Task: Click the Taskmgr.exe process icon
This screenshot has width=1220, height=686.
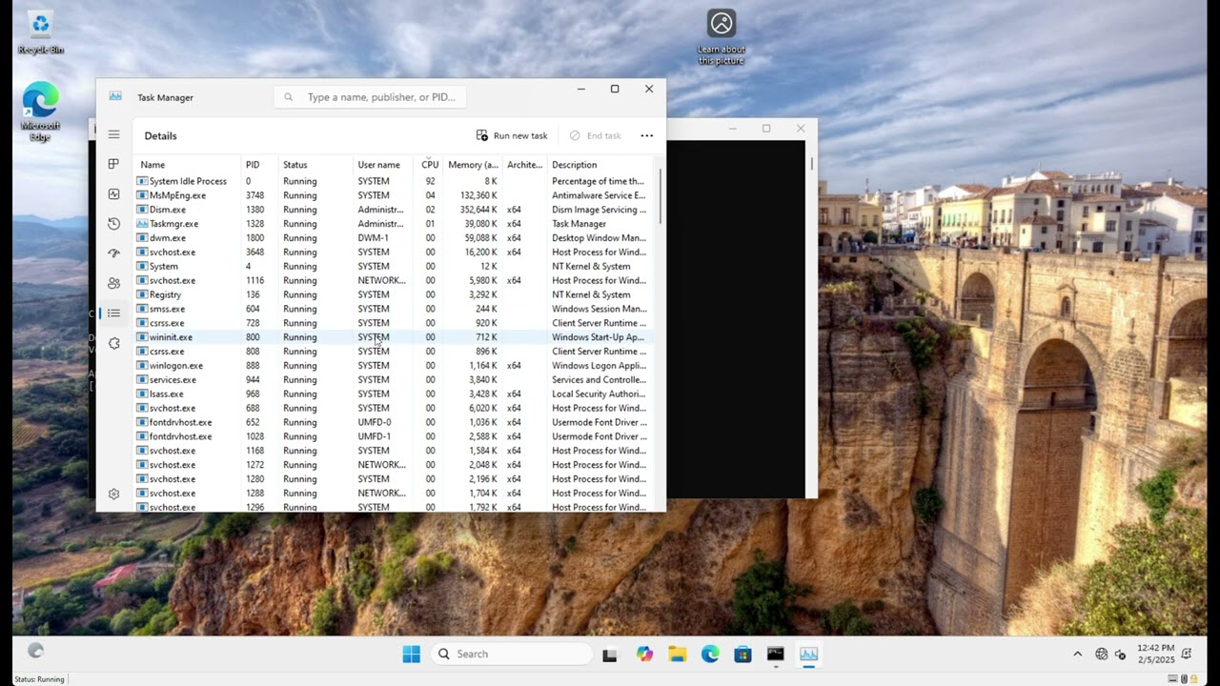Action: pos(142,224)
